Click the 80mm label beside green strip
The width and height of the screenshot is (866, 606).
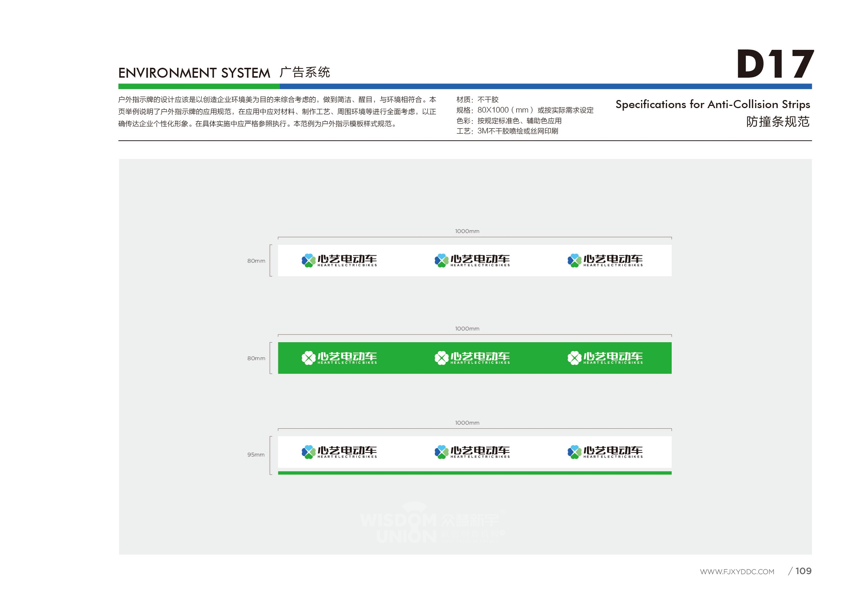(256, 358)
